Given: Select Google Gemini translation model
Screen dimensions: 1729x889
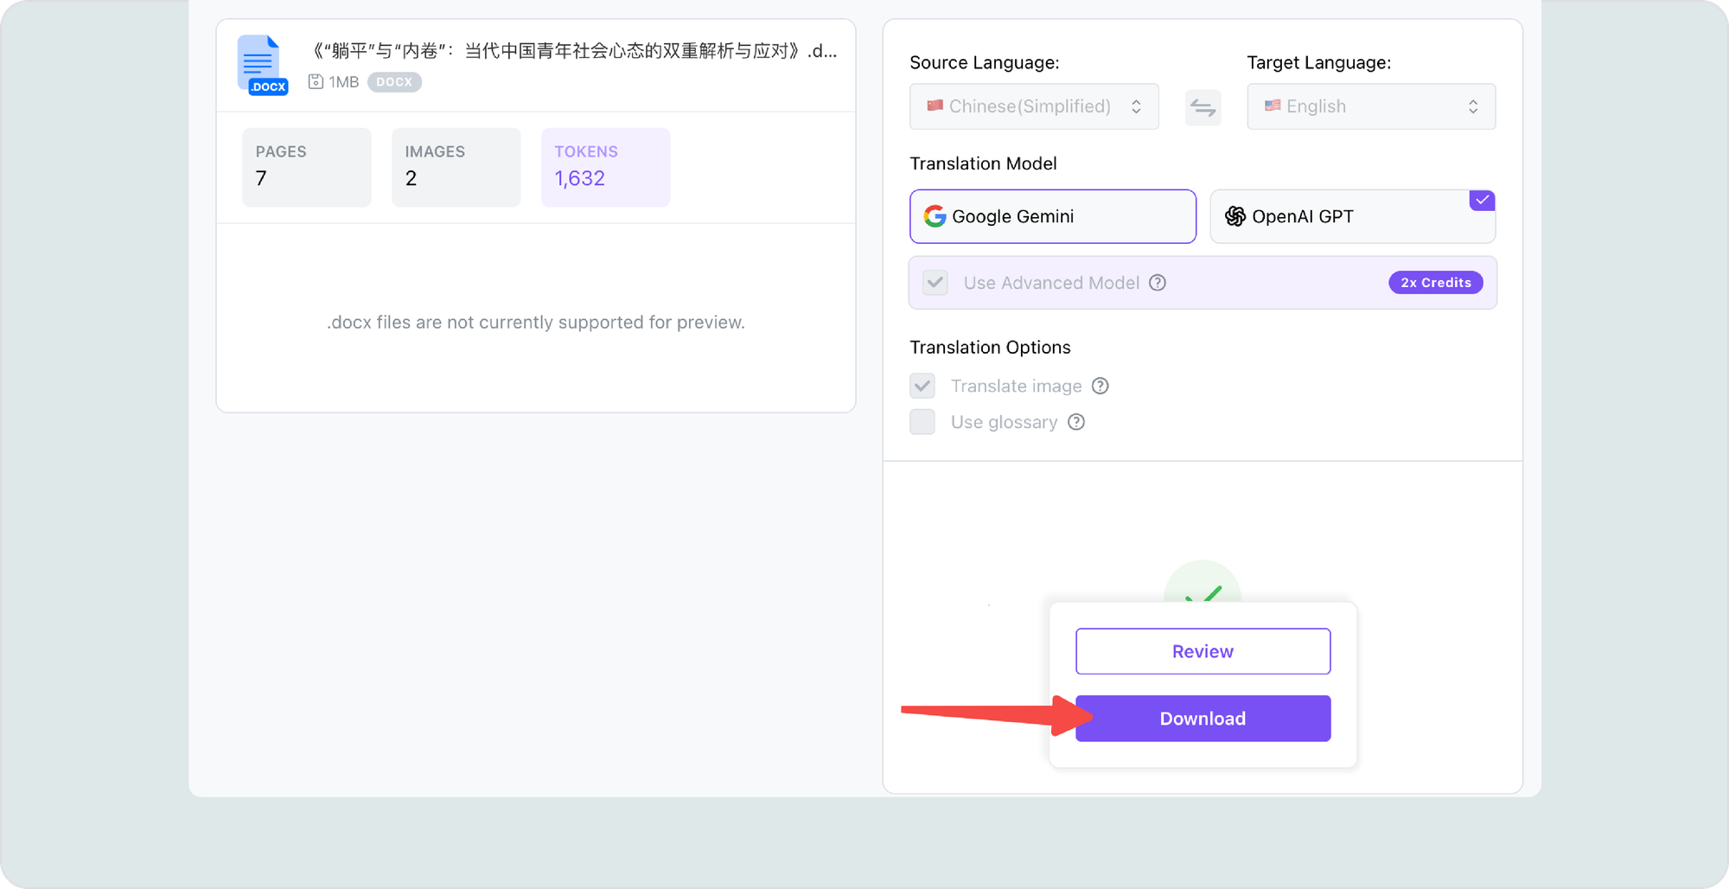Looking at the screenshot, I should pos(1052,216).
